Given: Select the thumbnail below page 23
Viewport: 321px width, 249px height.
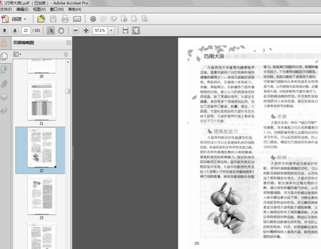Looking at the screenshot, I should [x=42, y=236].
